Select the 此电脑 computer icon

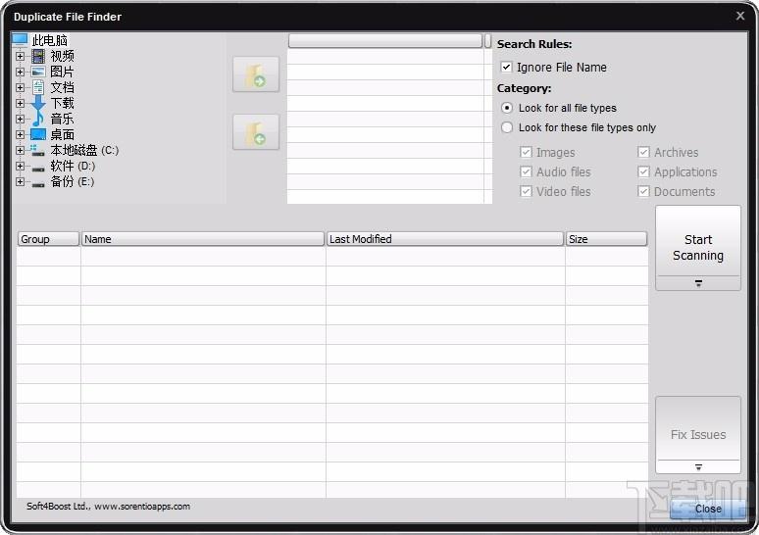(x=20, y=39)
